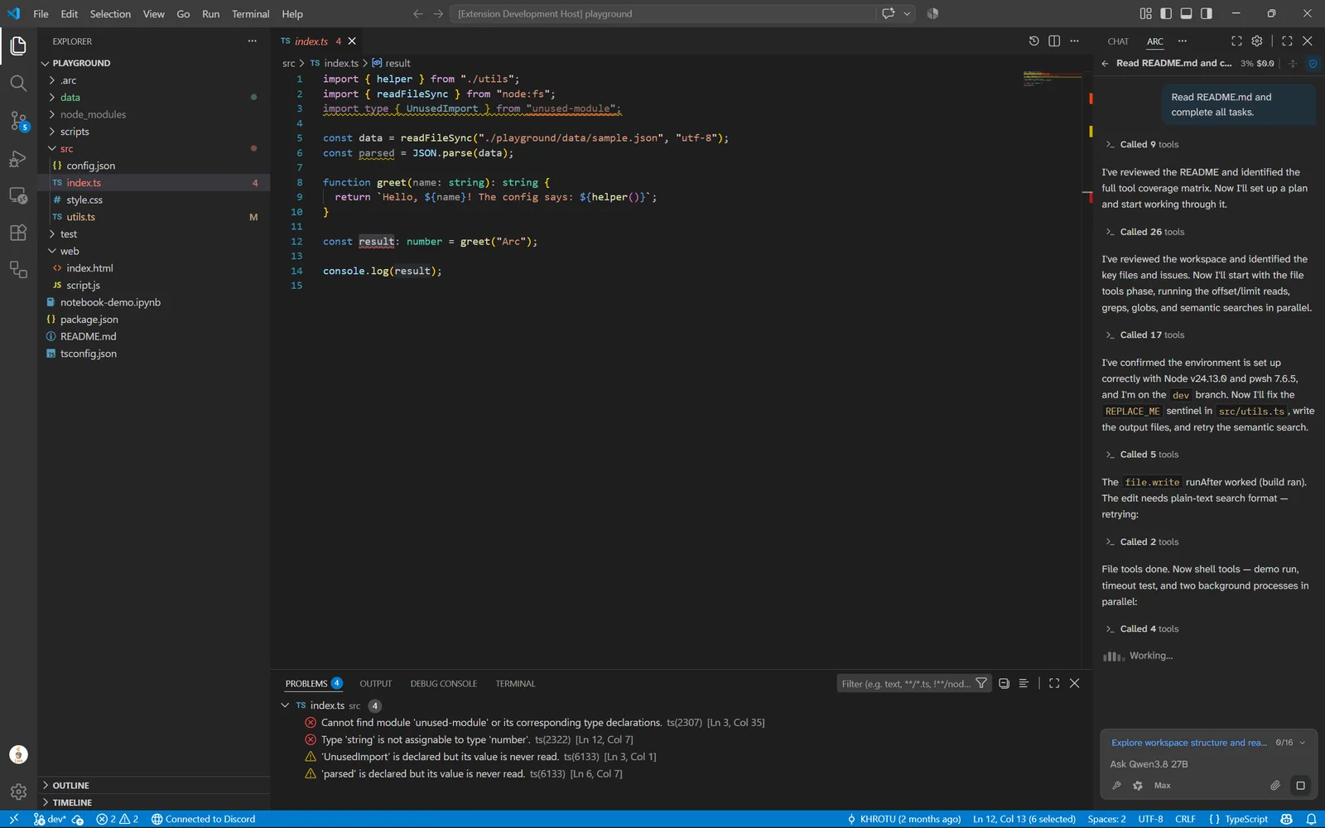Expand the .arc folder

[52, 80]
